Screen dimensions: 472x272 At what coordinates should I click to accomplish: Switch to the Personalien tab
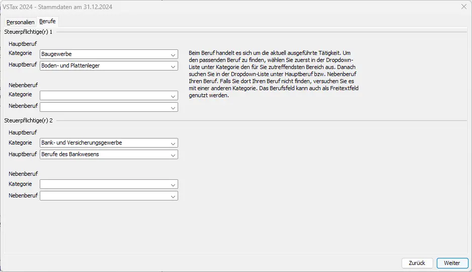click(20, 22)
